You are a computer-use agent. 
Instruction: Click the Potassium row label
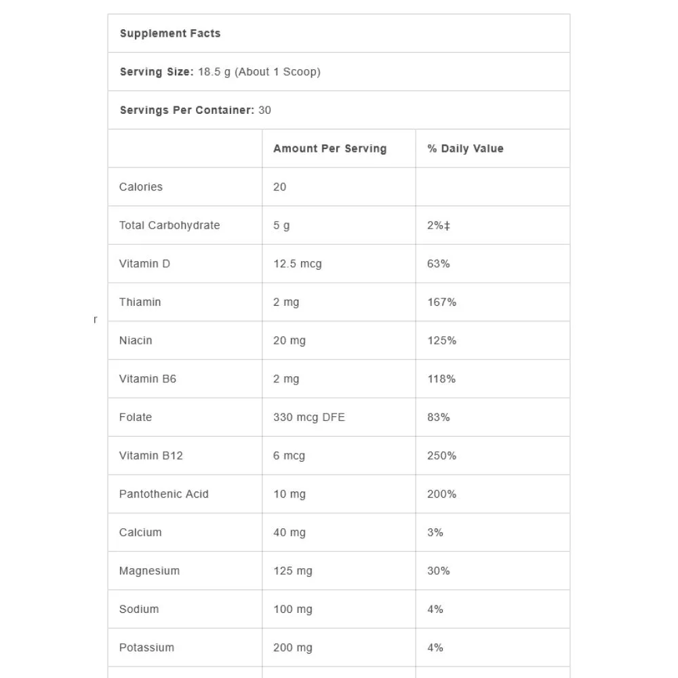click(x=146, y=647)
